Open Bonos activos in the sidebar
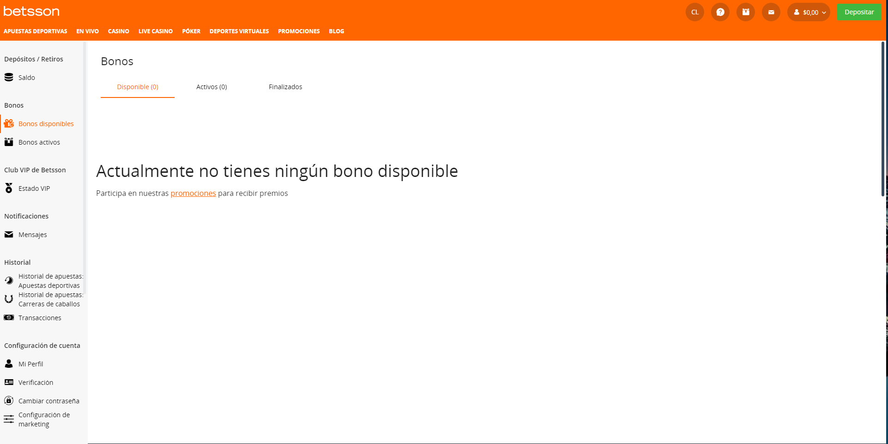 [39, 142]
